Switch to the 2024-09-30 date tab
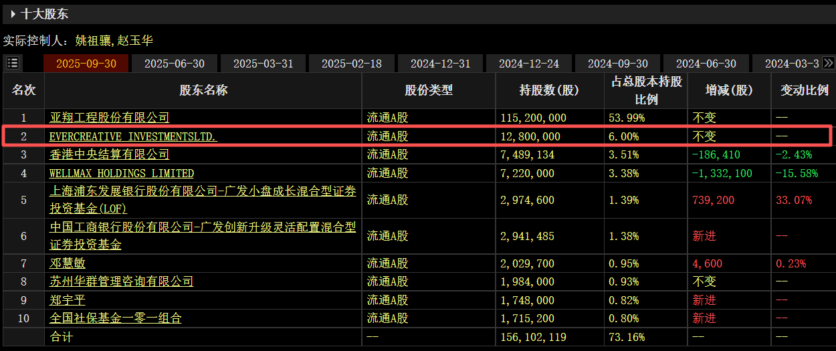This screenshot has height=351, width=836. tap(617, 64)
